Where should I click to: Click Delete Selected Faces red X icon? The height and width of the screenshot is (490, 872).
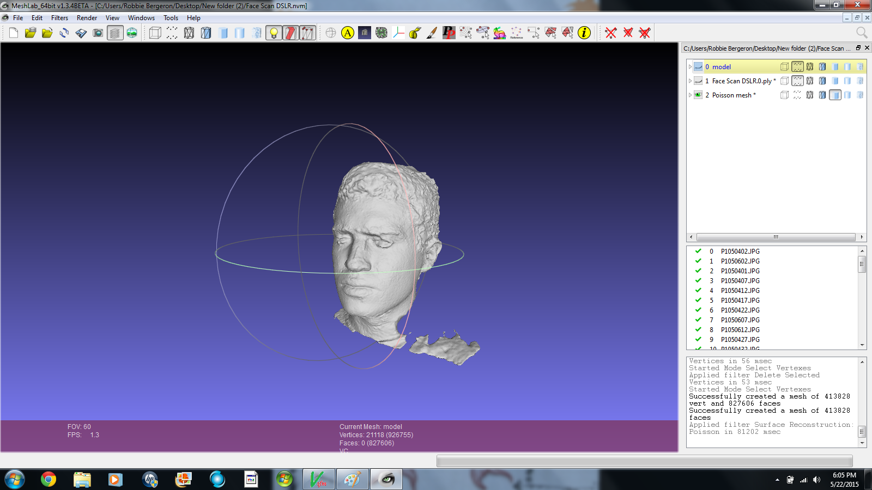tap(628, 33)
